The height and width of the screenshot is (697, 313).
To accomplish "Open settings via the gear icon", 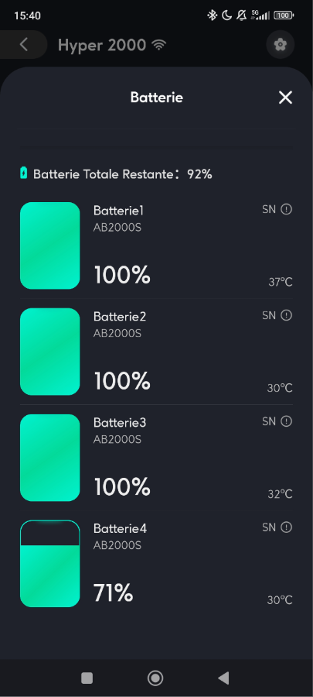I will (281, 44).
